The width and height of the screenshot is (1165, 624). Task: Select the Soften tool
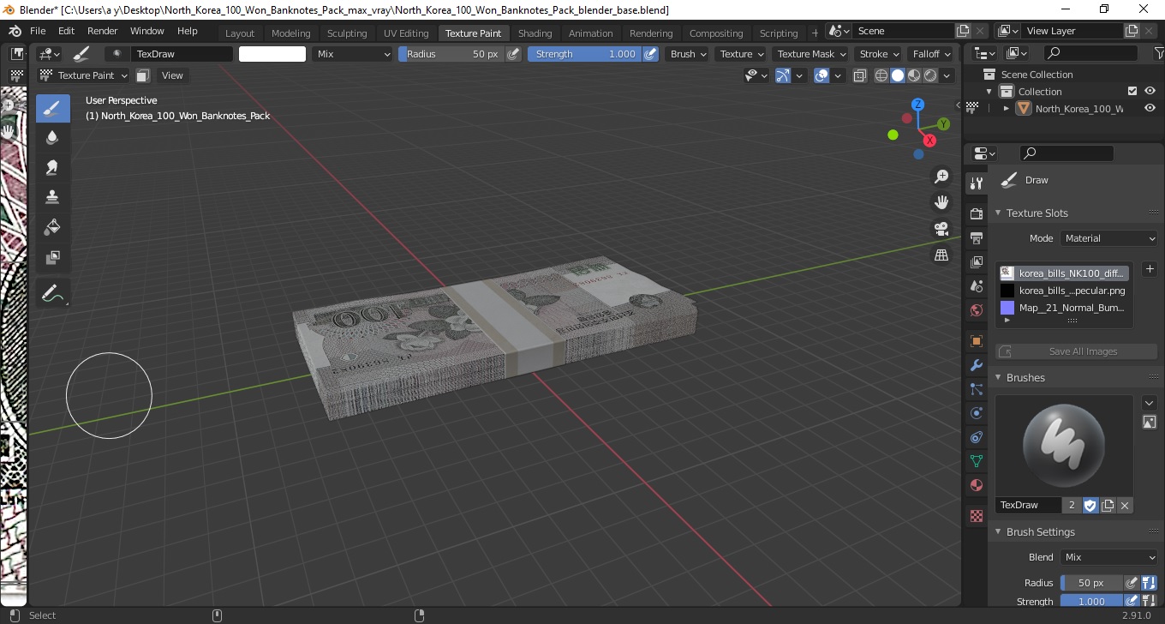click(52, 138)
